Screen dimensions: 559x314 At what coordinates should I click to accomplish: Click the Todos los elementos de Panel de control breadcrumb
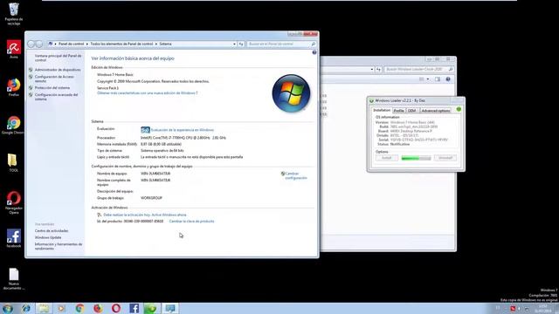click(x=121, y=44)
